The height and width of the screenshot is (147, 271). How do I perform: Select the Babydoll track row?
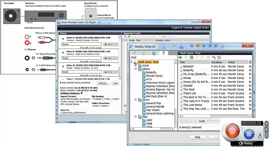click(188, 66)
